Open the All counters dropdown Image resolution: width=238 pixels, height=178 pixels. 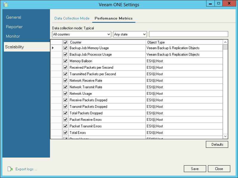pyautogui.click(x=82, y=34)
